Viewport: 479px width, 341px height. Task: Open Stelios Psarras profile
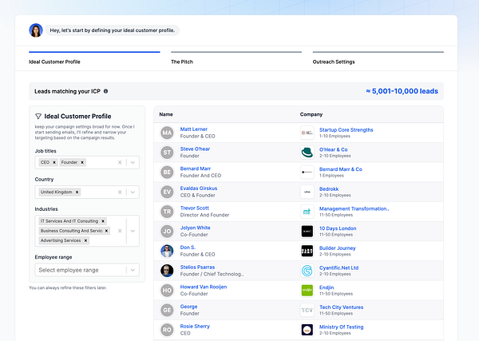(197, 267)
